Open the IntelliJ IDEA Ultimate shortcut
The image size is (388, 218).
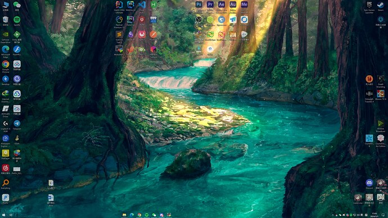(119, 4)
